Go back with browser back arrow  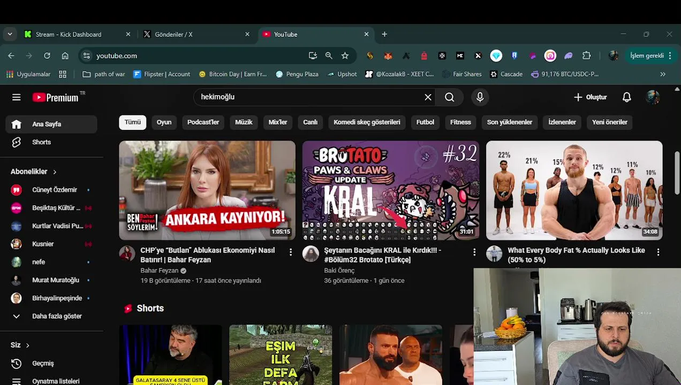[x=11, y=56]
